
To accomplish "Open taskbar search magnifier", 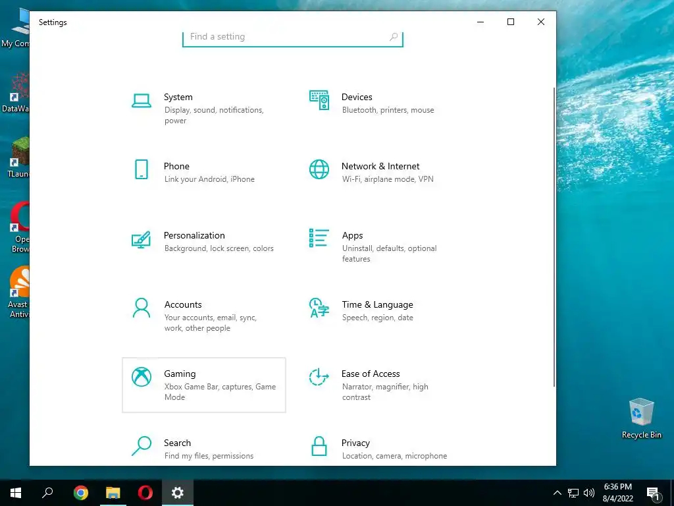I will point(47,493).
